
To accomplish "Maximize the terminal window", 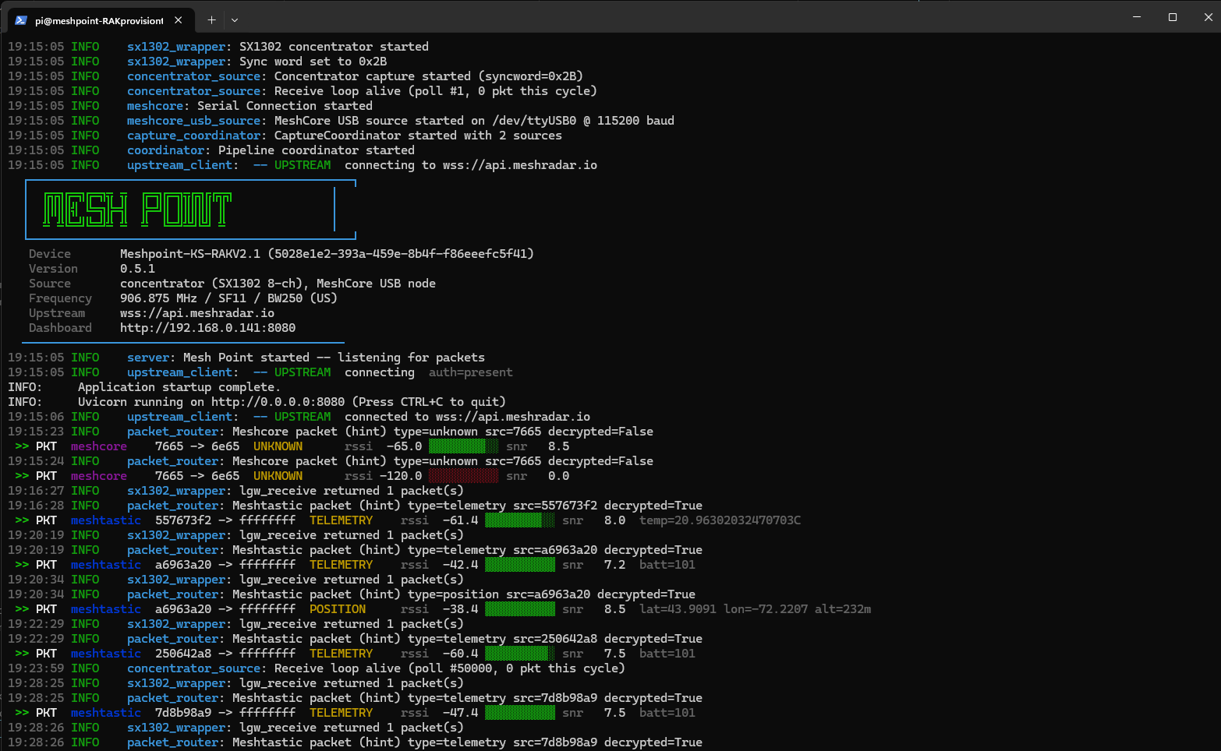I will [x=1173, y=16].
